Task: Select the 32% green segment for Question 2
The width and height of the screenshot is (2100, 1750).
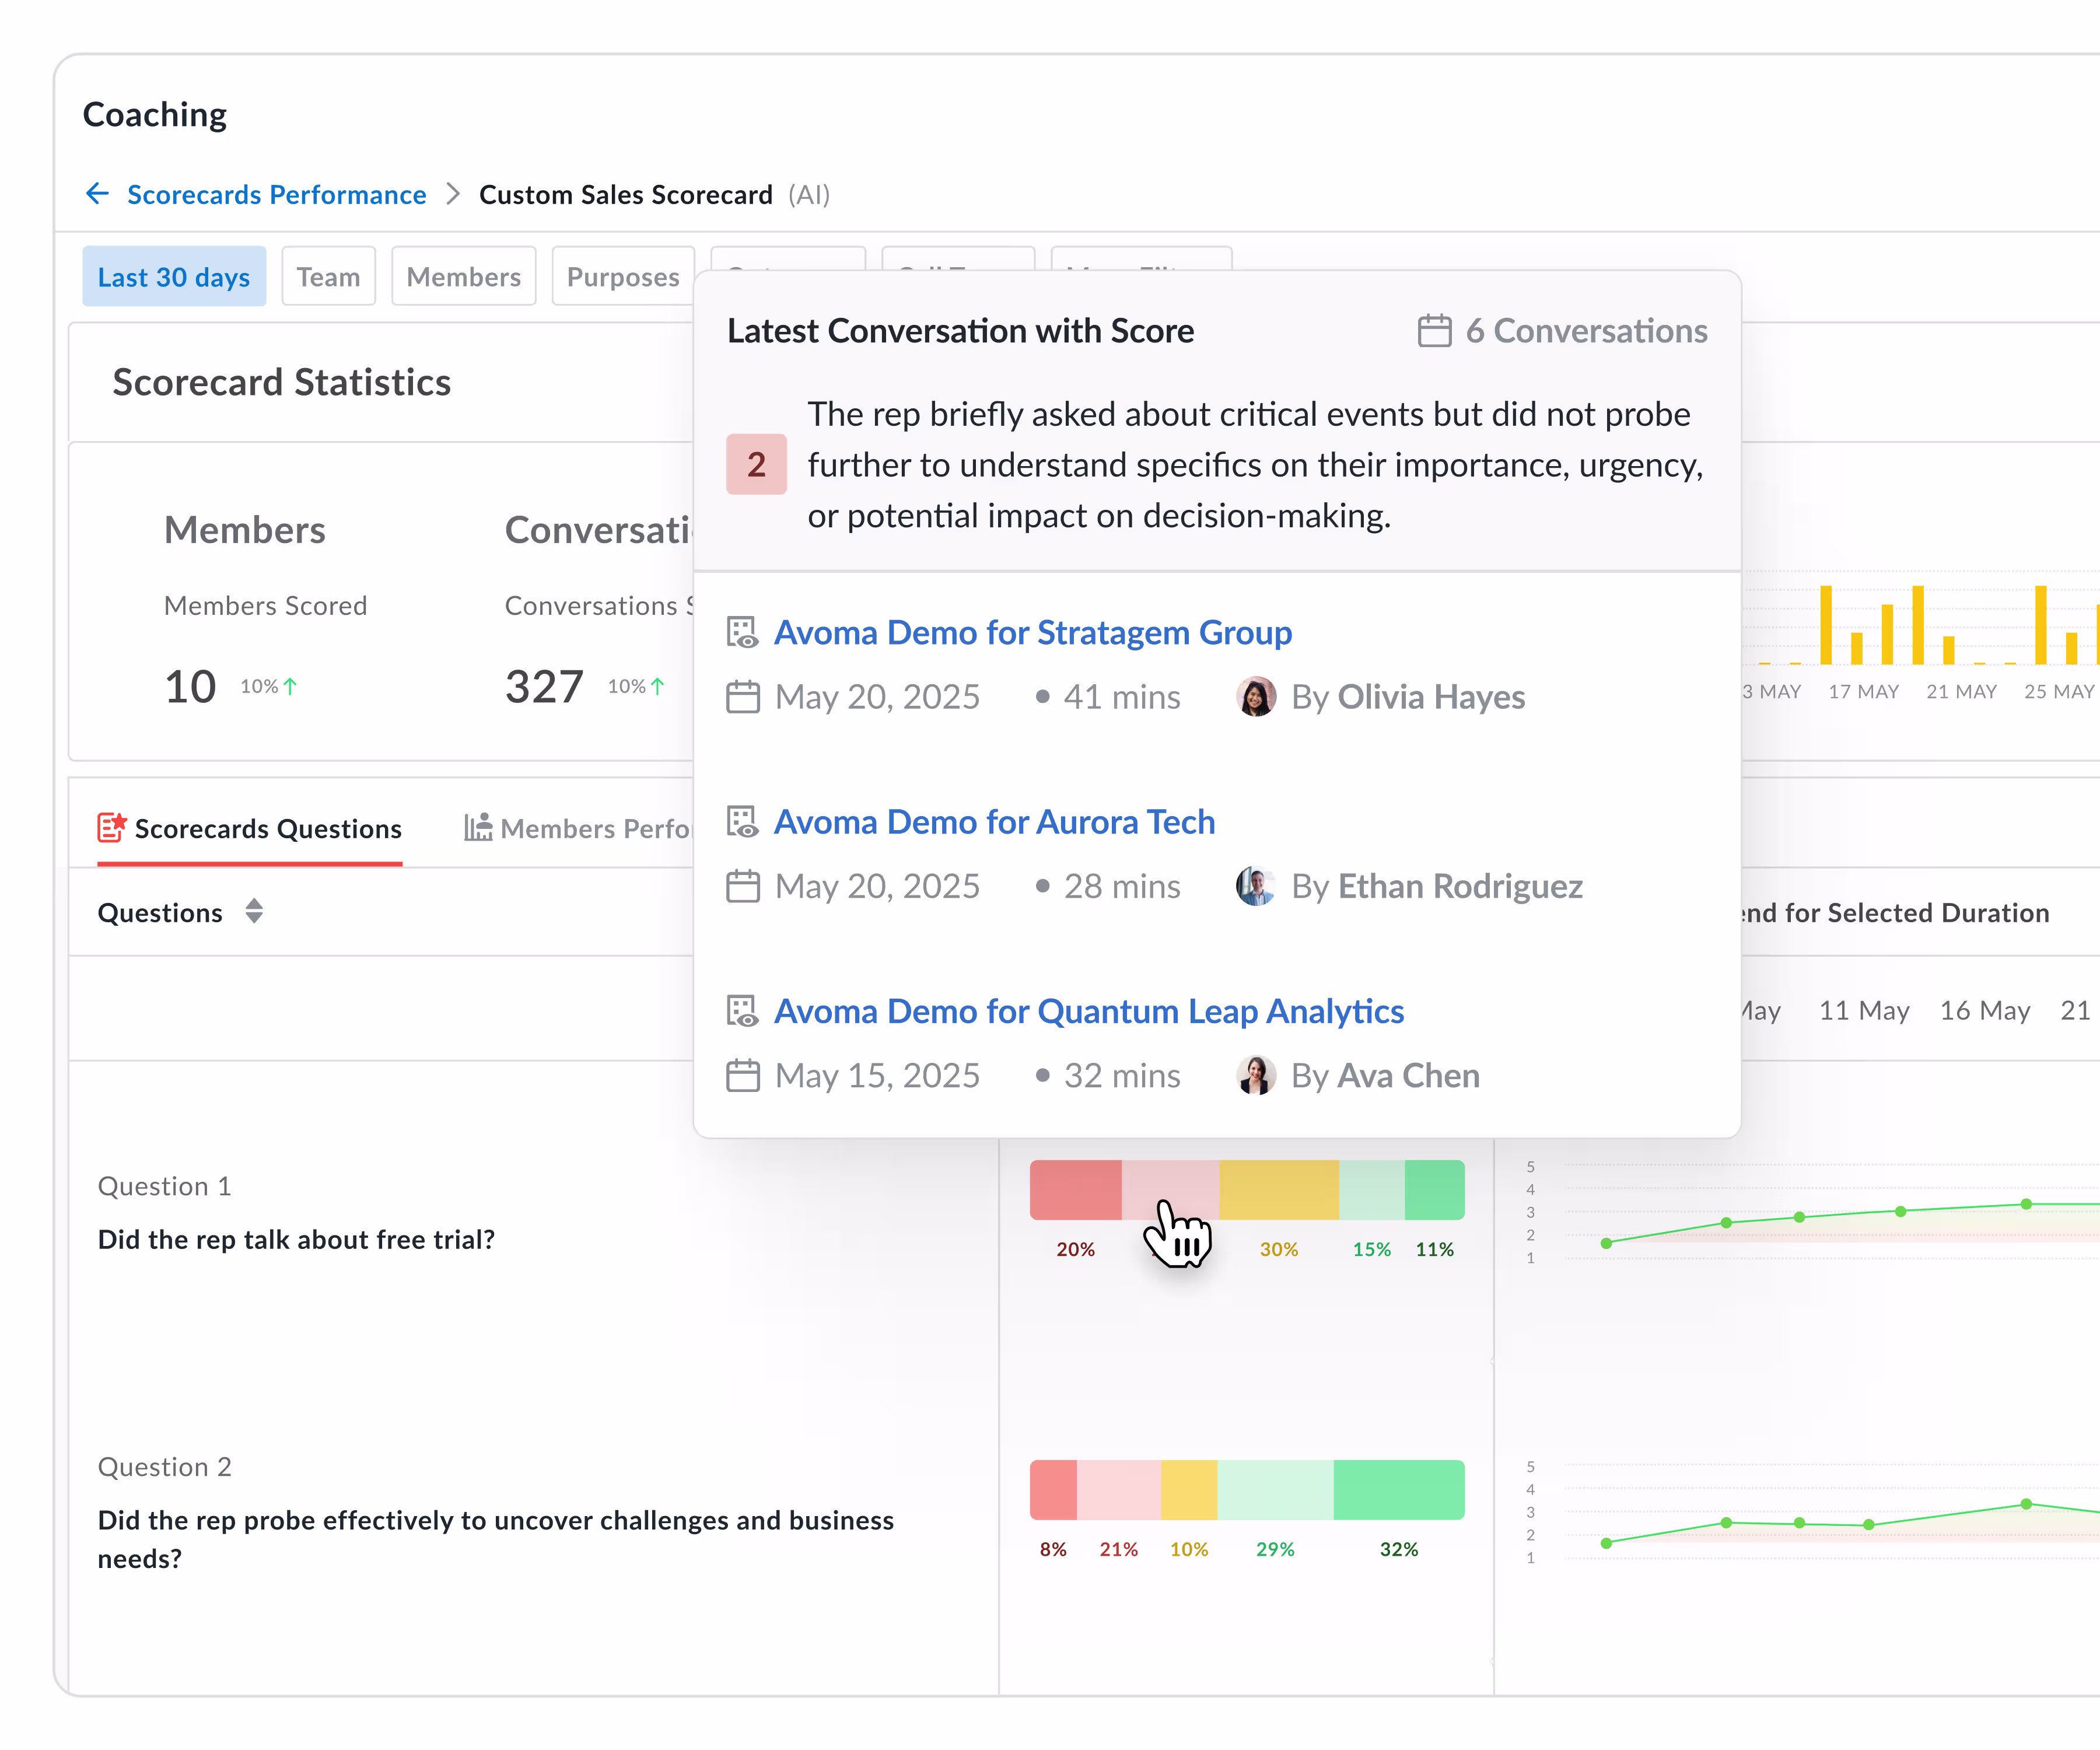Action: tap(1399, 1490)
